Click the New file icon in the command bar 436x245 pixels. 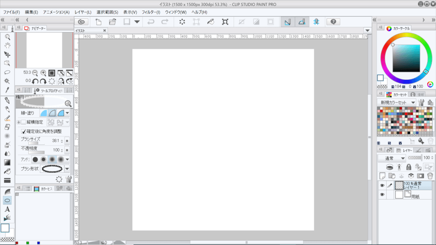coord(99,22)
